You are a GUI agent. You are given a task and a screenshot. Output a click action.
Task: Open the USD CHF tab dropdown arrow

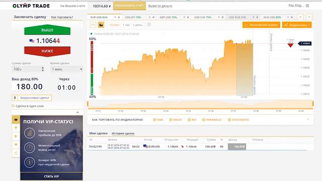tap(219, 18)
